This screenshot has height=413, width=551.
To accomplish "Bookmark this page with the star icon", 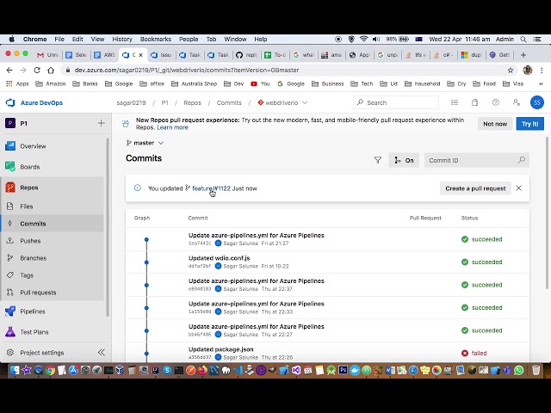I will click(511, 71).
